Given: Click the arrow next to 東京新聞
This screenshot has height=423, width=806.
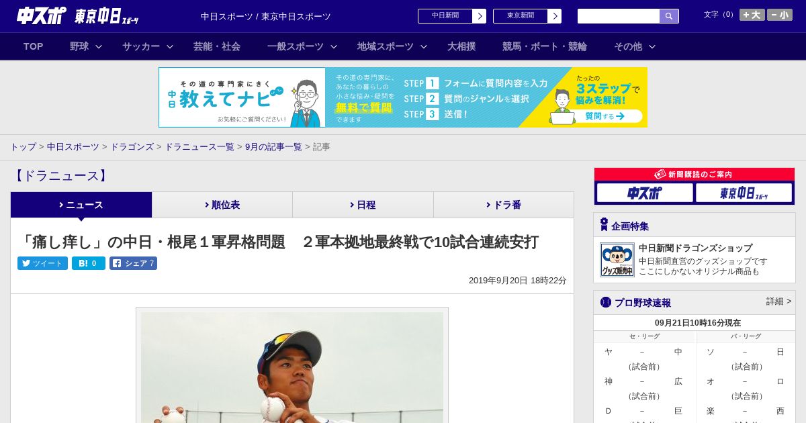Looking at the screenshot, I should click(x=555, y=16).
